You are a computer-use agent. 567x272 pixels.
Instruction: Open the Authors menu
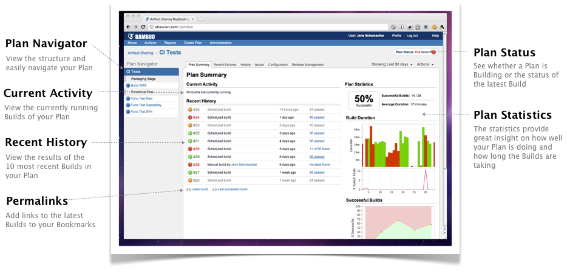[150, 43]
